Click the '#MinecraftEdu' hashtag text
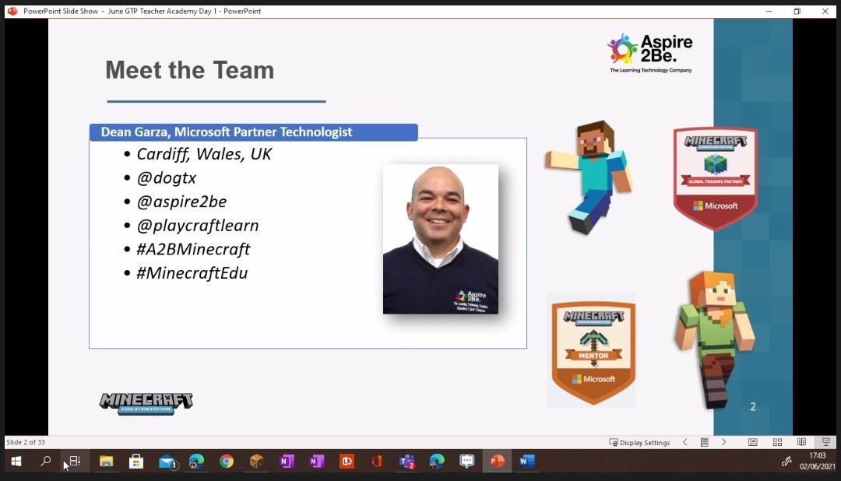The width and height of the screenshot is (841, 481). (x=192, y=273)
